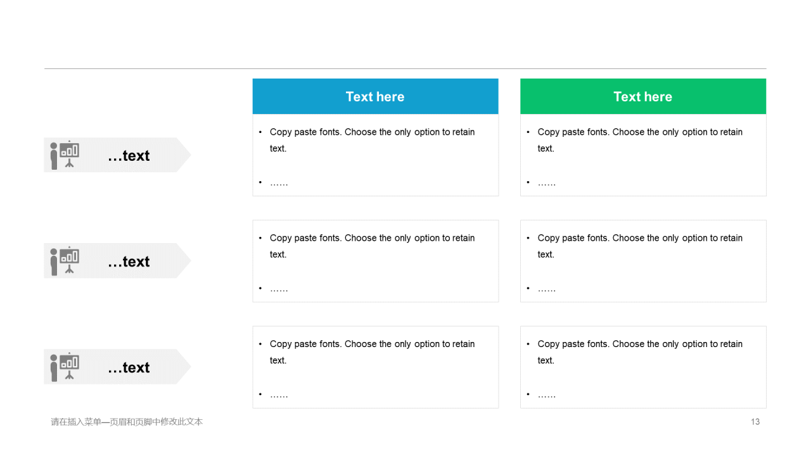Select the top text box under the green header
811x456 pixels.
pos(643,155)
